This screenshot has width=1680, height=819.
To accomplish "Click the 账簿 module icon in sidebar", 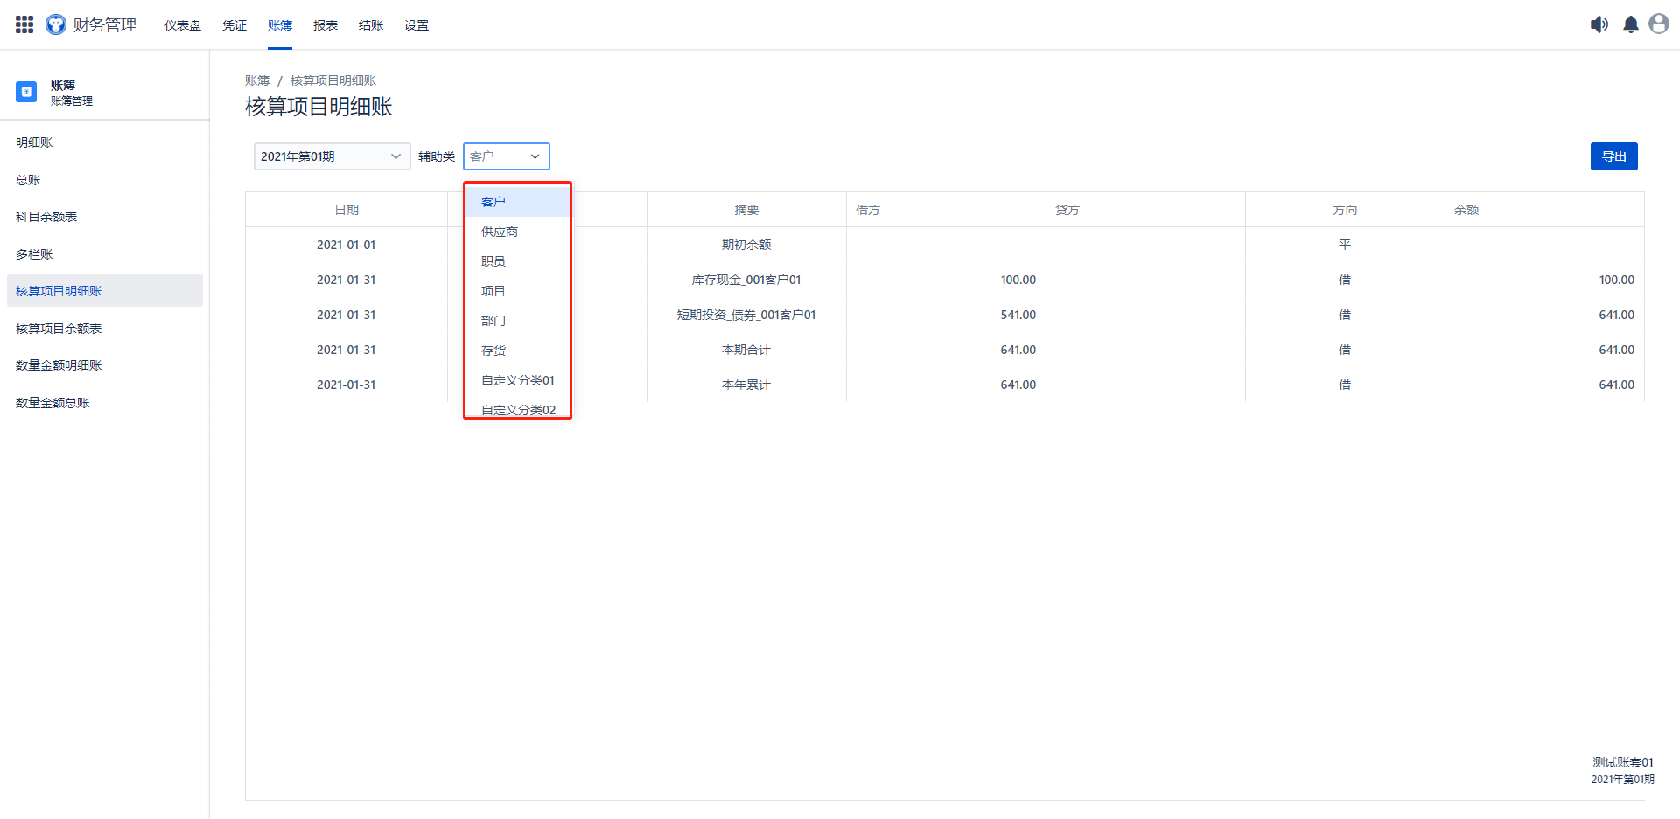I will click(x=26, y=92).
